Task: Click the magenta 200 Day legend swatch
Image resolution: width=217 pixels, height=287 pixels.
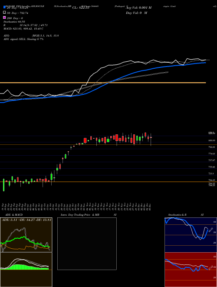Action: [4, 17]
